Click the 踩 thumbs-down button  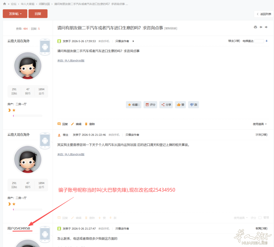(x=193, y=105)
